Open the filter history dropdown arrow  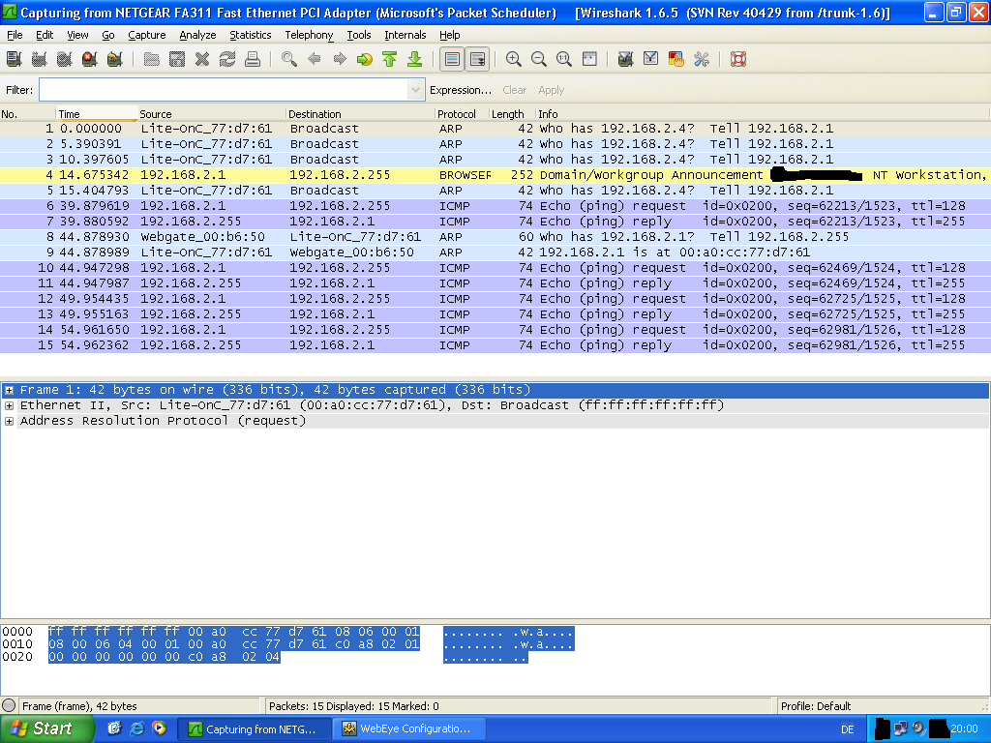(415, 90)
